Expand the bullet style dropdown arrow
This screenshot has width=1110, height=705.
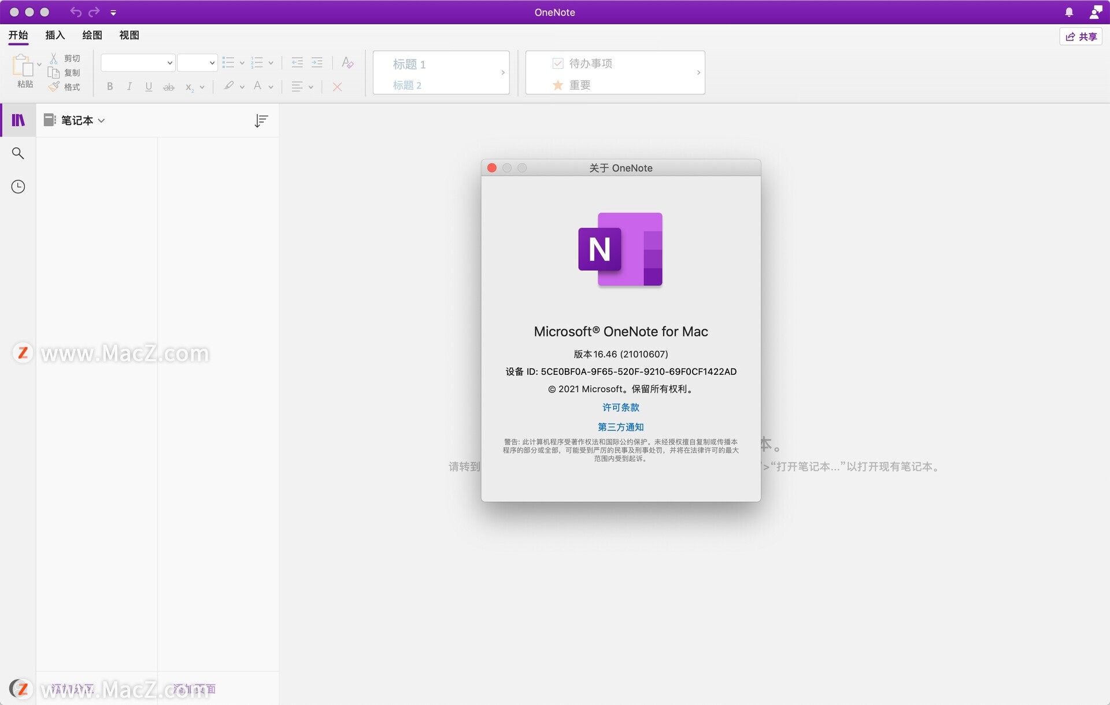[242, 63]
